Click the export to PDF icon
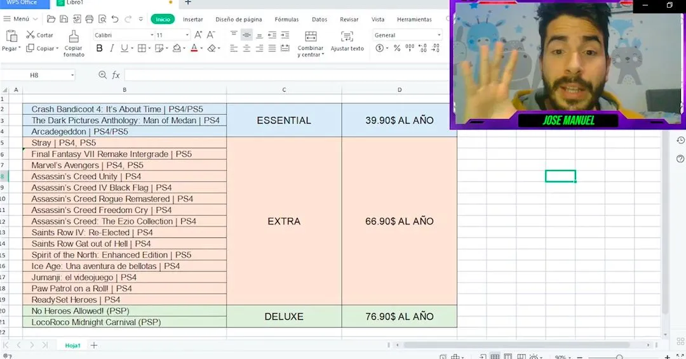 [x=77, y=19]
